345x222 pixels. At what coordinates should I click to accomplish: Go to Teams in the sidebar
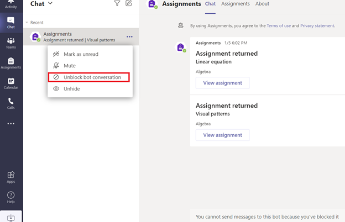[x=11, y=43]
